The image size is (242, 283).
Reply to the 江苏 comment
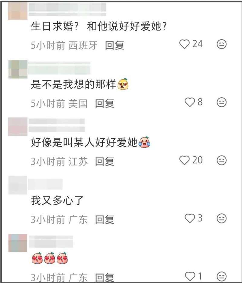(105, 161)
